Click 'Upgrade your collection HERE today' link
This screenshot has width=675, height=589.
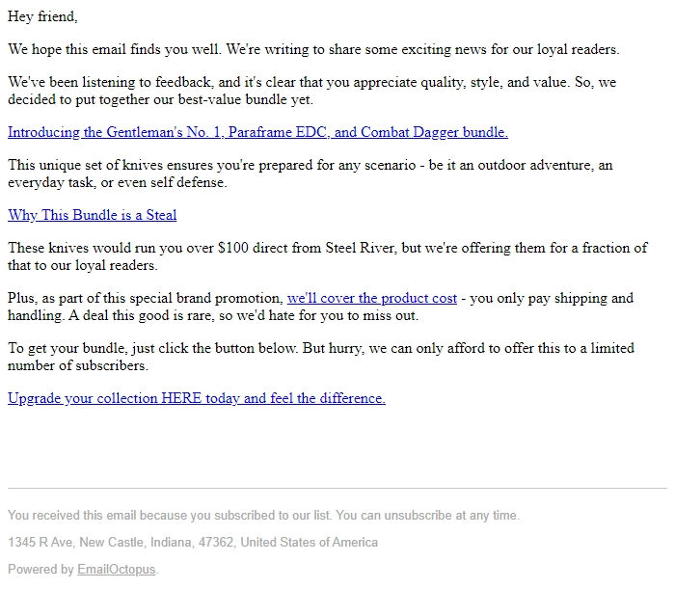coord(197,398)
